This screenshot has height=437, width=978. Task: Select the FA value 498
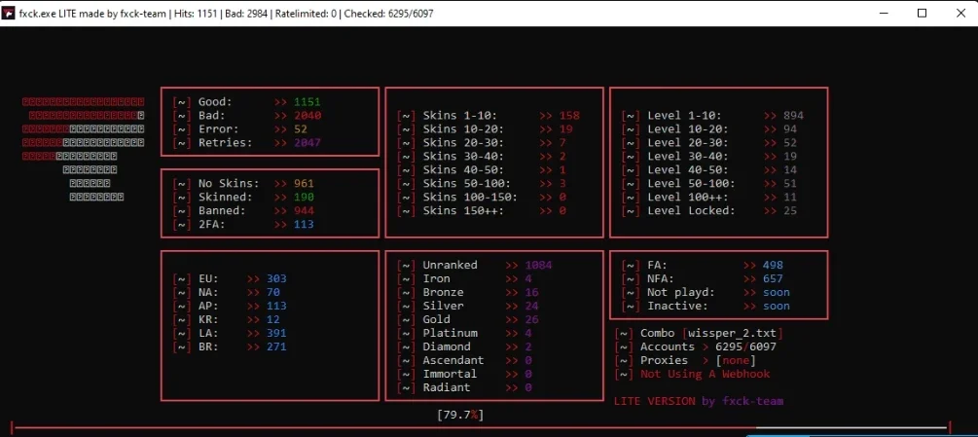[x=773, y=265]
